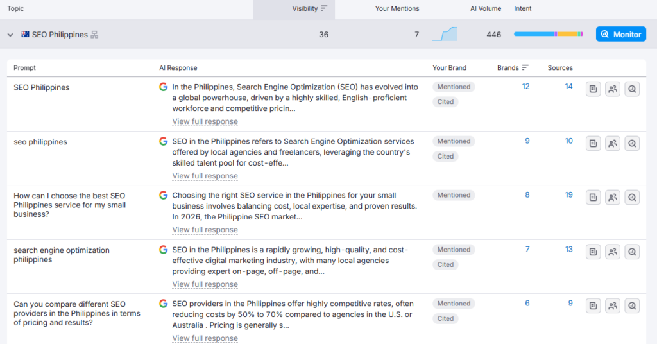The image size is (657, 344).
Task: Click the intent distribution color bar
Action: click(549, 34)
